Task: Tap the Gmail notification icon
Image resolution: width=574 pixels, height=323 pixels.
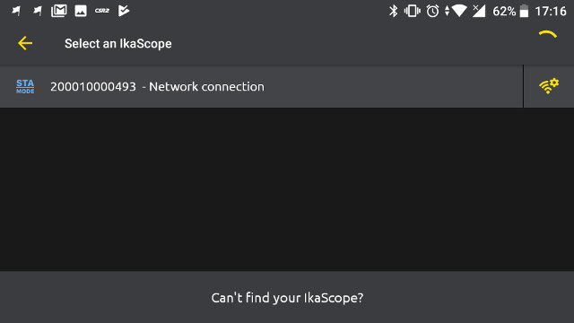Action: coord(59,11)
